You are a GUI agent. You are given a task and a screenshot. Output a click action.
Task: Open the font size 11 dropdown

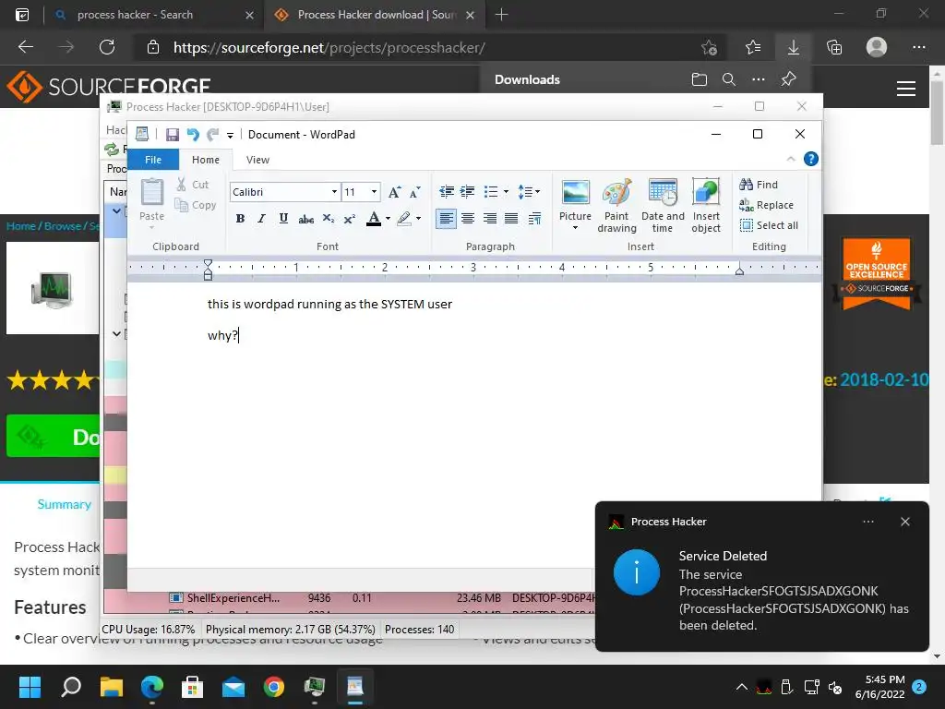(x=375, y=192)
